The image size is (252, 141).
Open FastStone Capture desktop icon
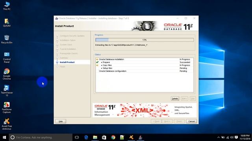tap(7, 108)
